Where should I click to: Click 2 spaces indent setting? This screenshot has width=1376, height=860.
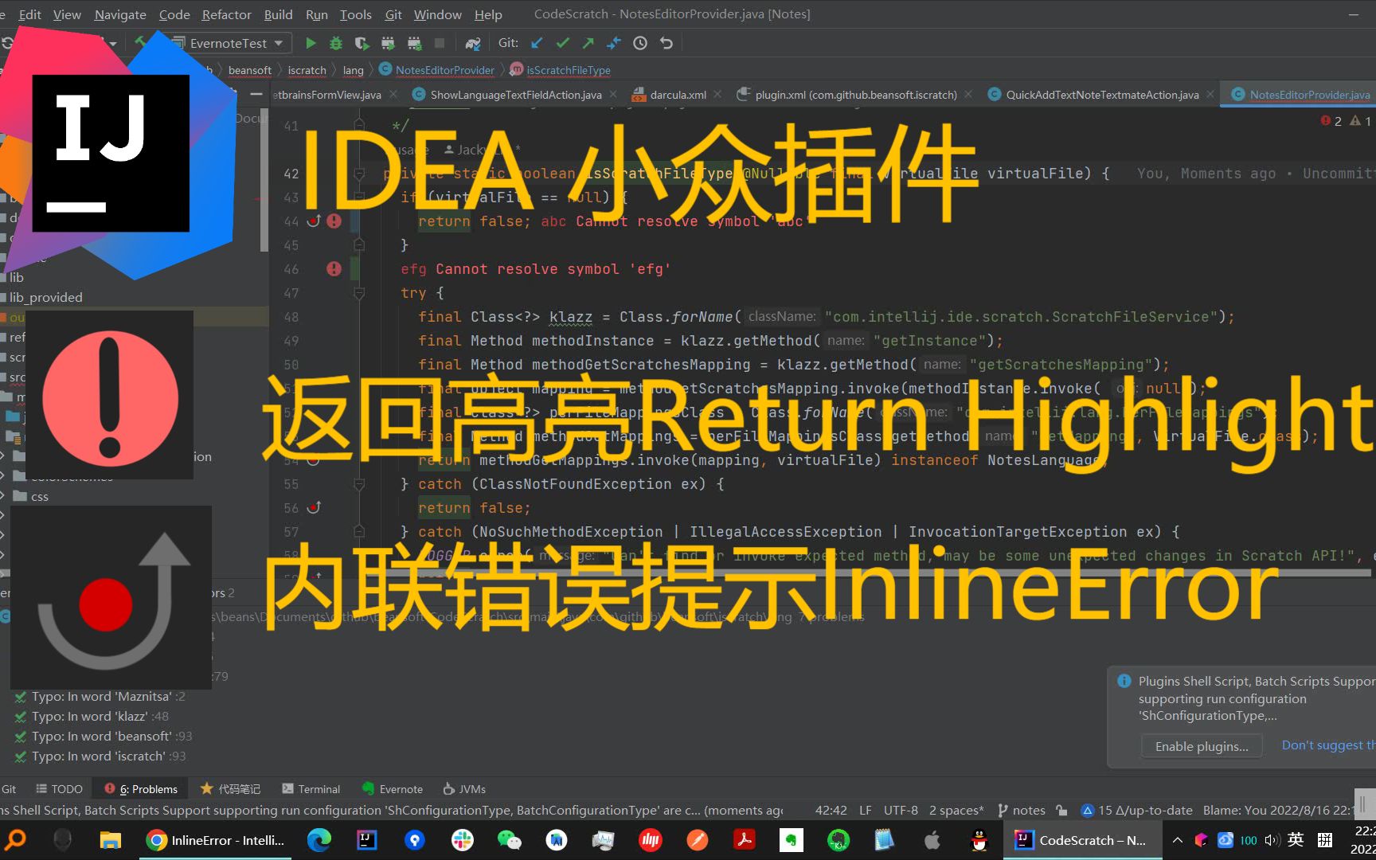point(956,810)
